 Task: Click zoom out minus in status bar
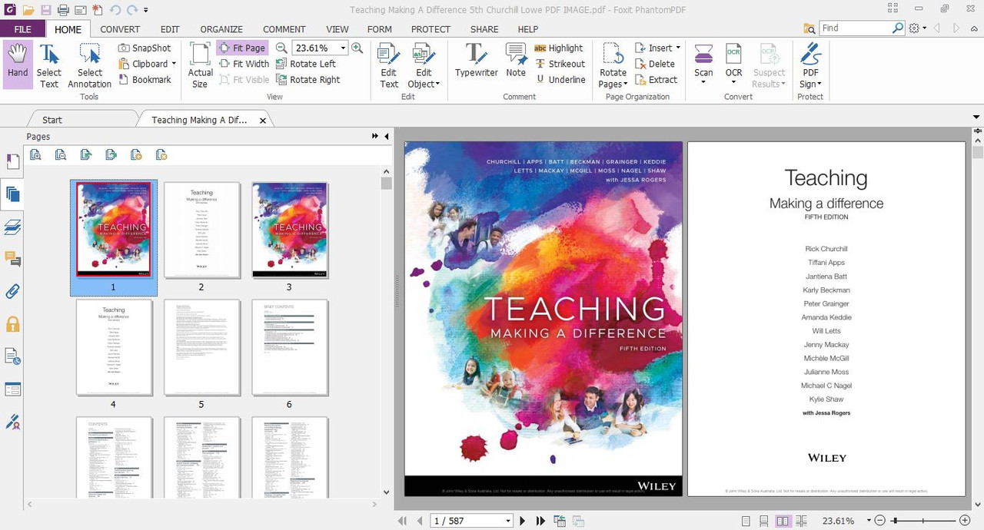point(879,521)
